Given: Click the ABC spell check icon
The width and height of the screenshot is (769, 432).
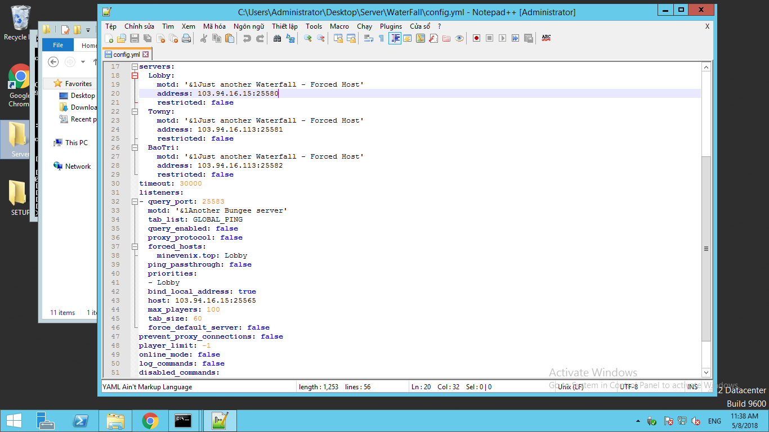Looking at the screenshot, I should 546,38.
